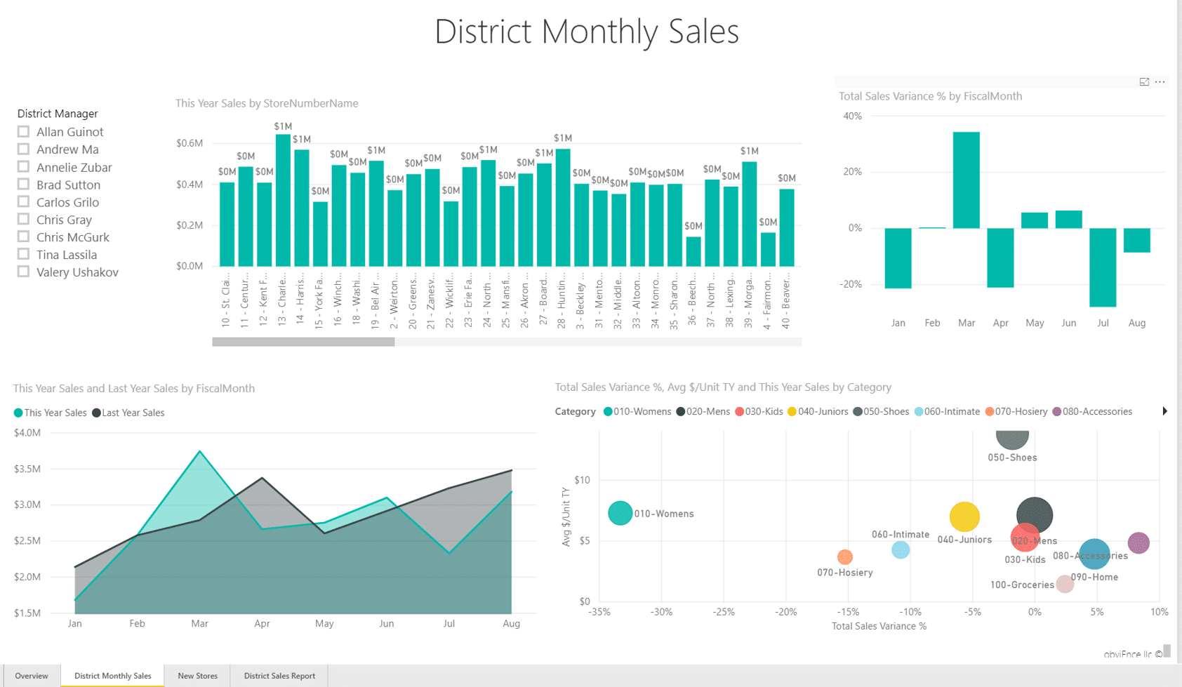Click the scrollbar below the store sales chart
Screen dimensions: 1182x687
point(303,342)
